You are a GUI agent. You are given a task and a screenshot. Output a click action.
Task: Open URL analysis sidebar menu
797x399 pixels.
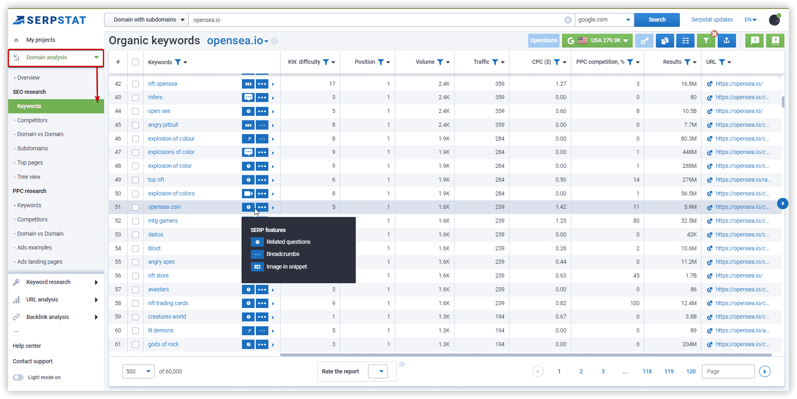[x=56, y=300]
